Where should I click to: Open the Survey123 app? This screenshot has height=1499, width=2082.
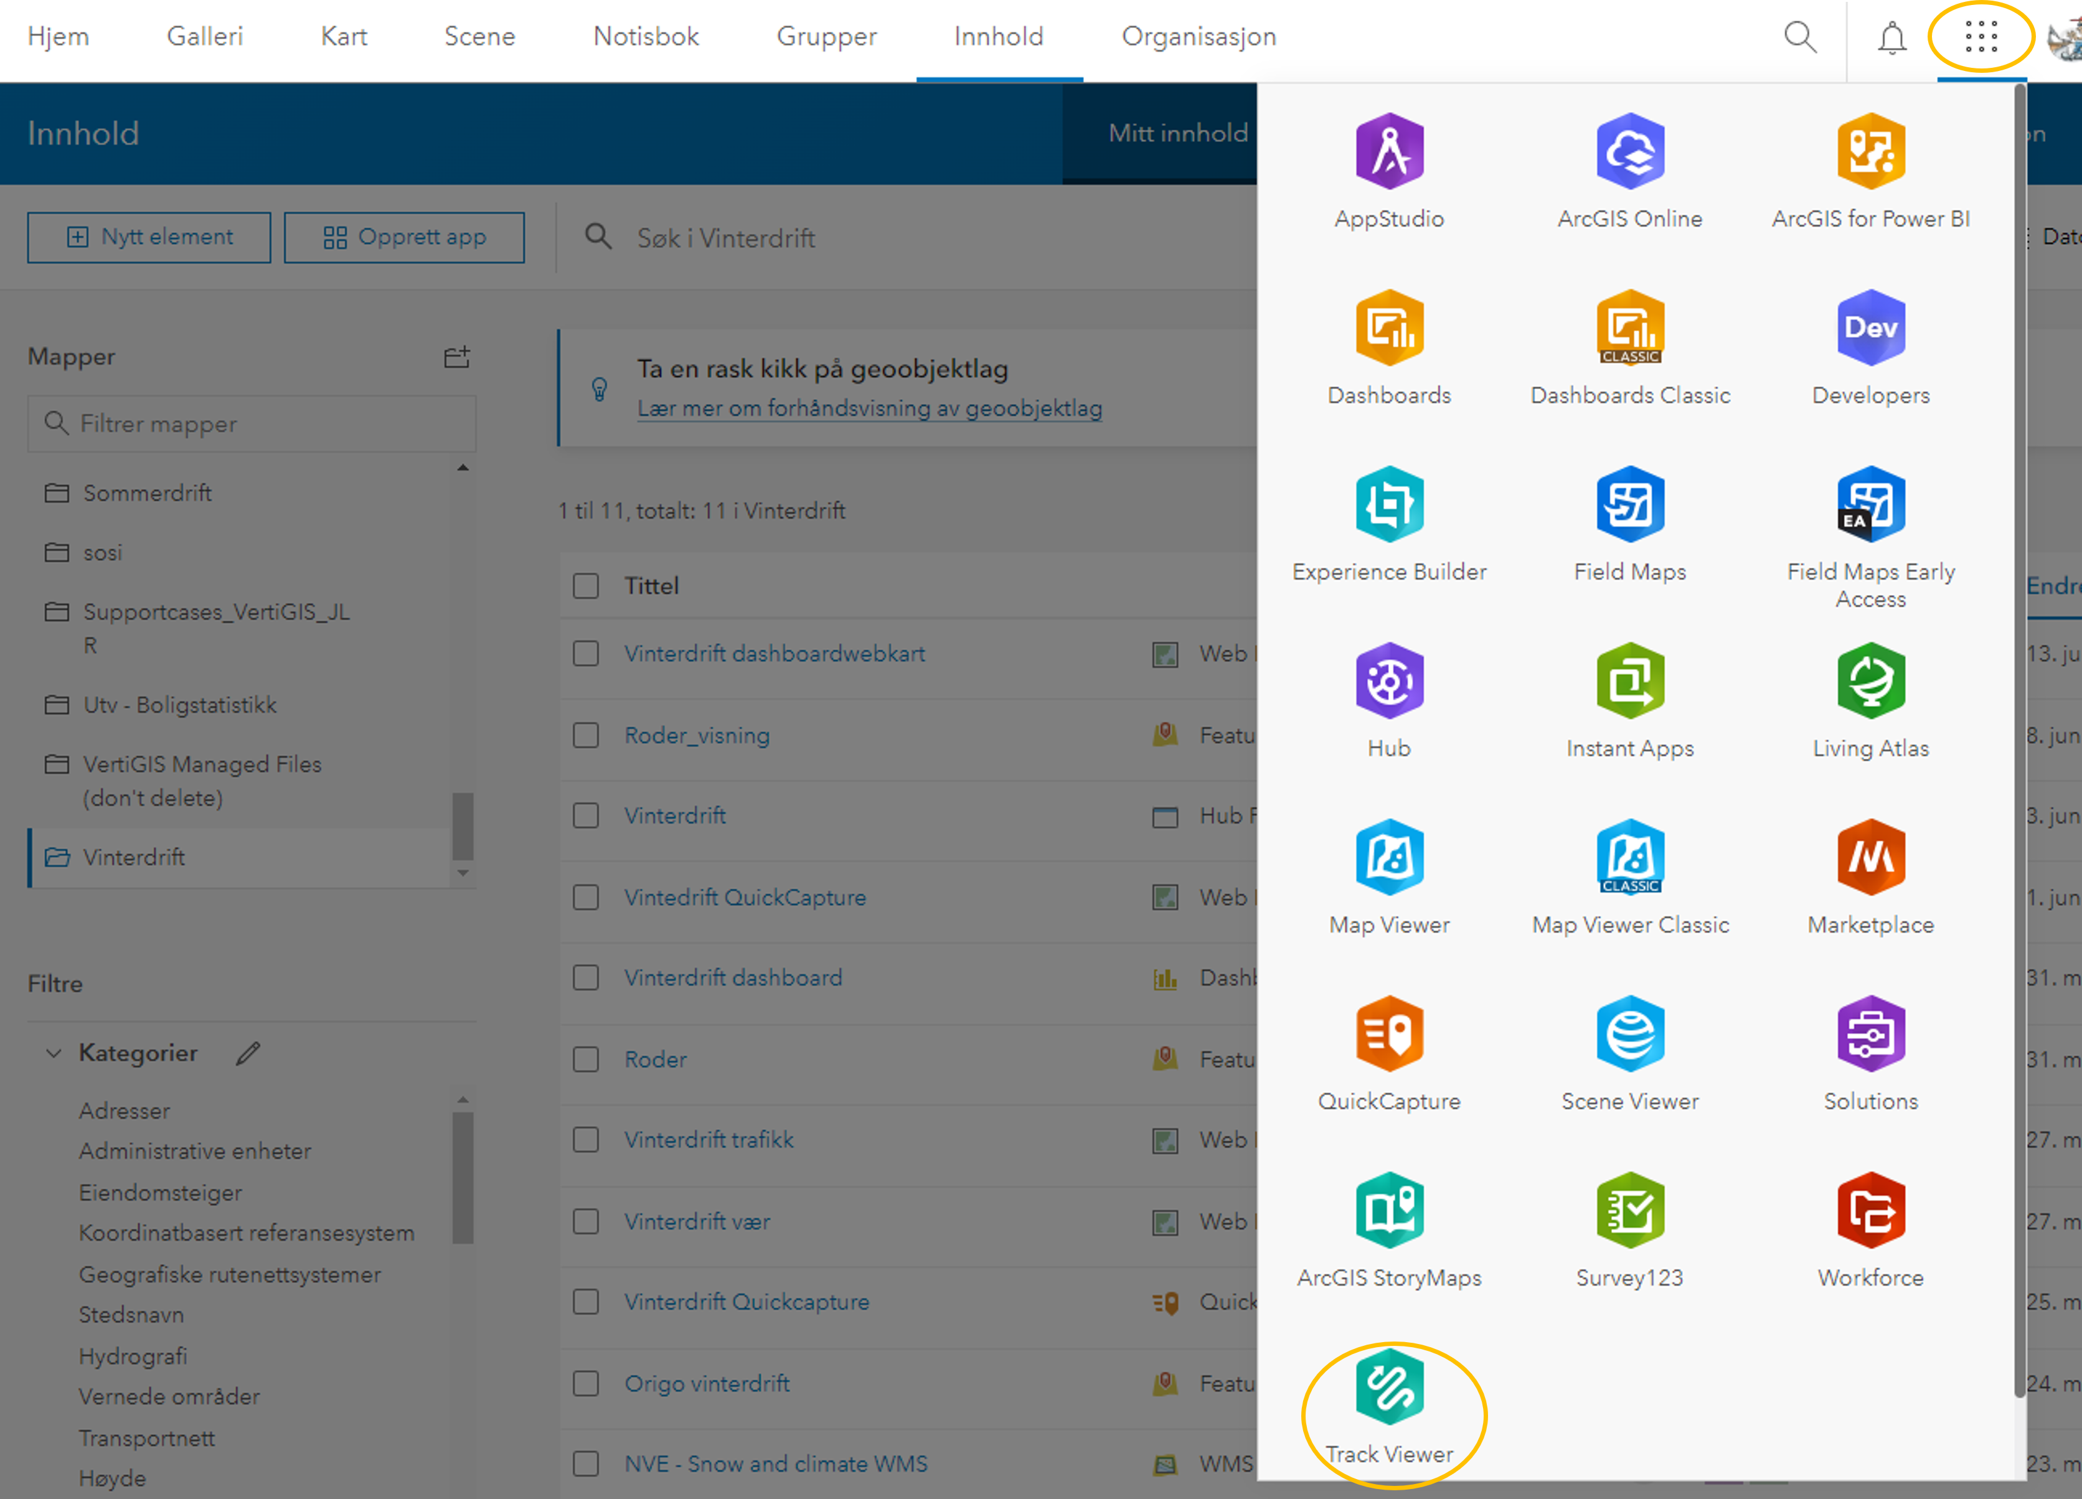click(1629, 1231)
